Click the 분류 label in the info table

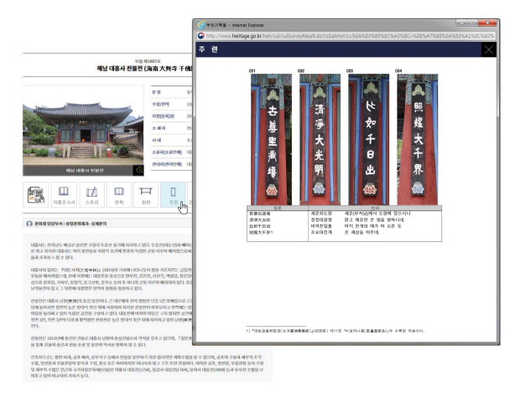pyautogui.click(x=157, y=92)
